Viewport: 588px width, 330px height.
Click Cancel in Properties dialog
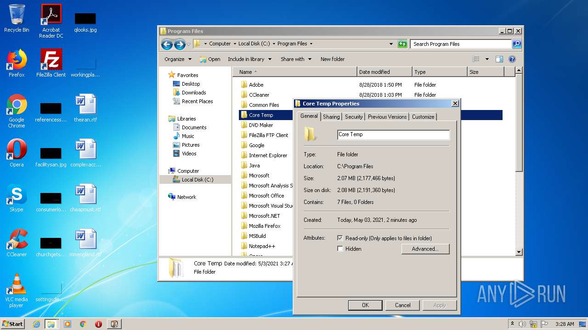pyautogui.click(x=403, y=305)
